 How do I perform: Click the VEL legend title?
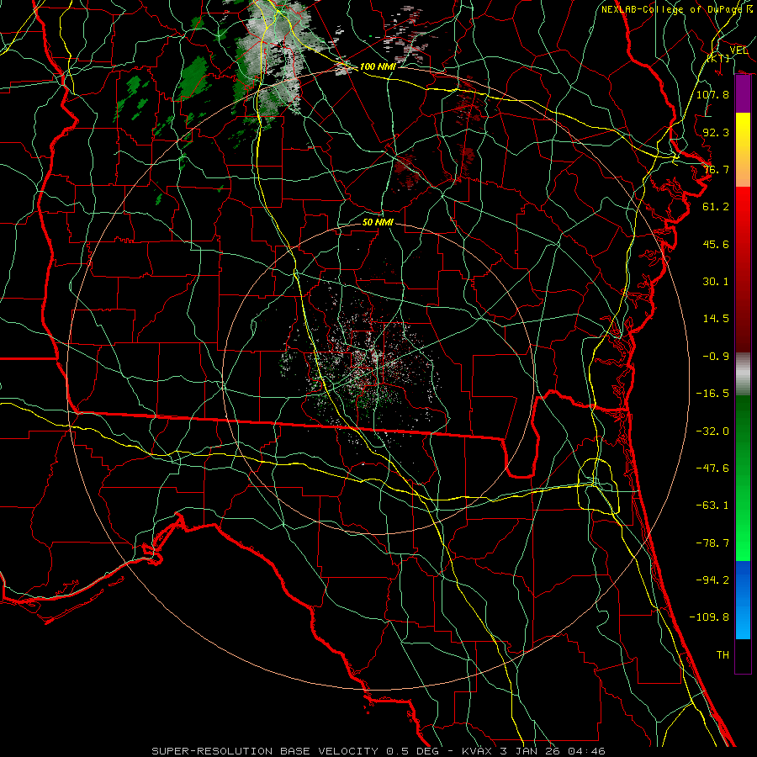coord(738,50)
